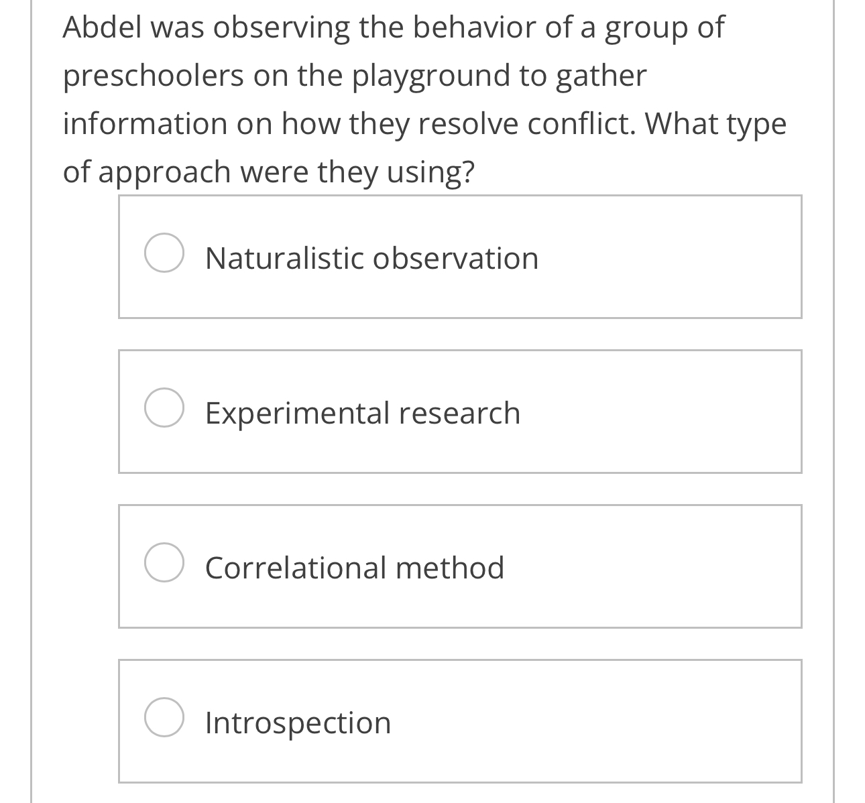Click inside the Introspection option area
865x803 pixels.
click(x=460, y=721)
